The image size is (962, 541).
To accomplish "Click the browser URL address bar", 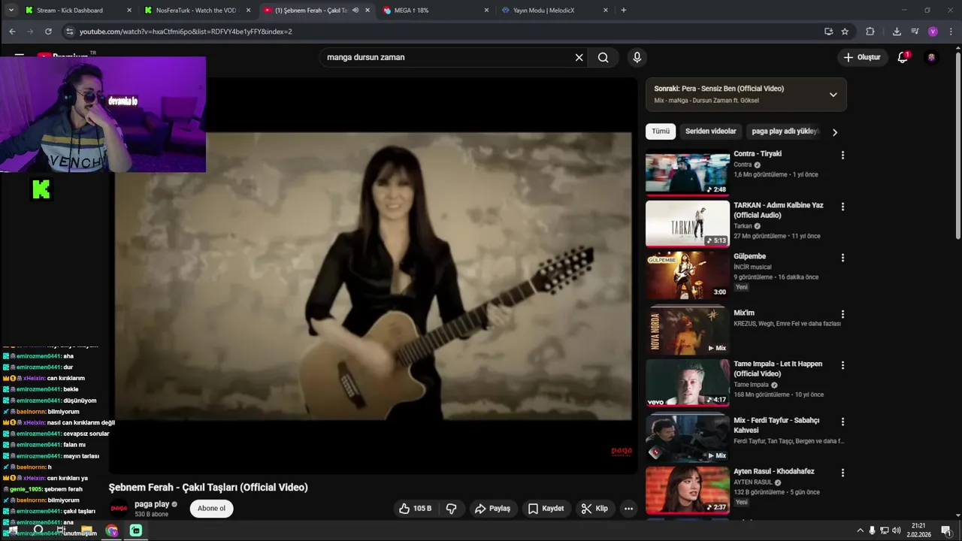I will pos(443,32).
